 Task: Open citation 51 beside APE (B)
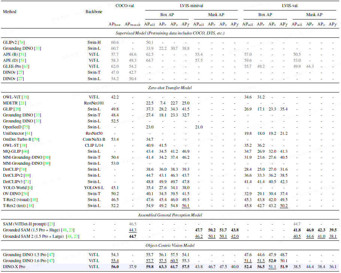click(22, 54)
